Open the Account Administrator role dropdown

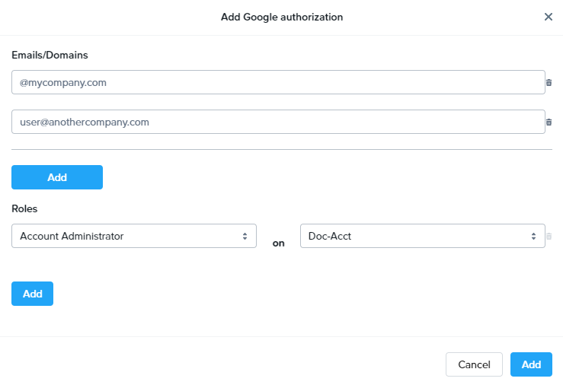[133, 236]
